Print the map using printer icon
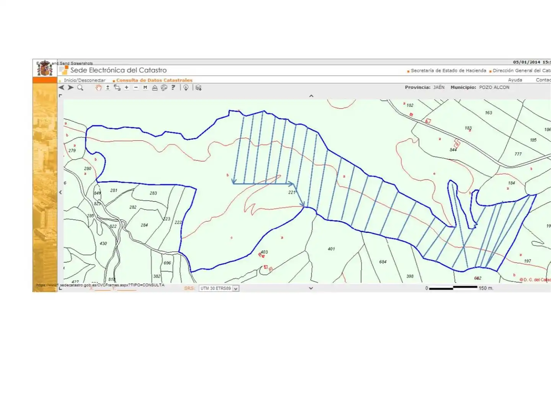The image size is (551, 413). point(164,88)
